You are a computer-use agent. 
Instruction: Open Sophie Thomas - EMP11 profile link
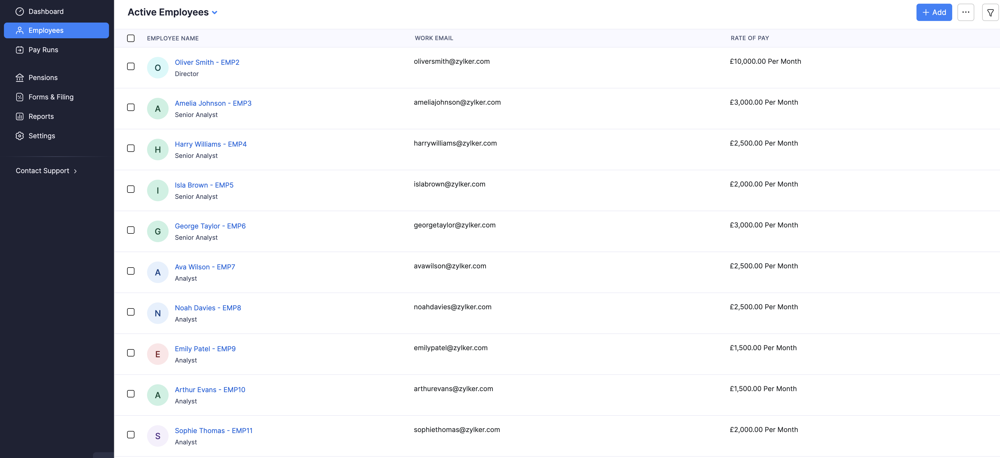pos(213,430)
